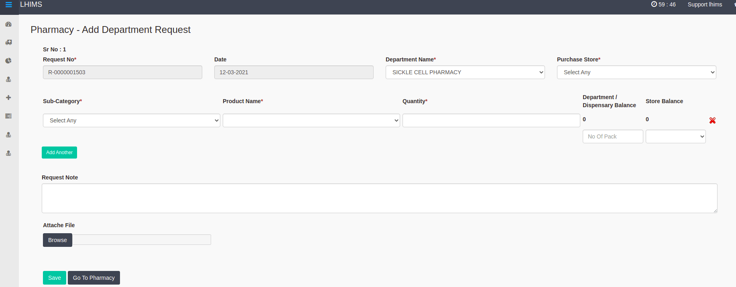Click the session timer clock icon
The image size is (736, 287).
[654, 4]
